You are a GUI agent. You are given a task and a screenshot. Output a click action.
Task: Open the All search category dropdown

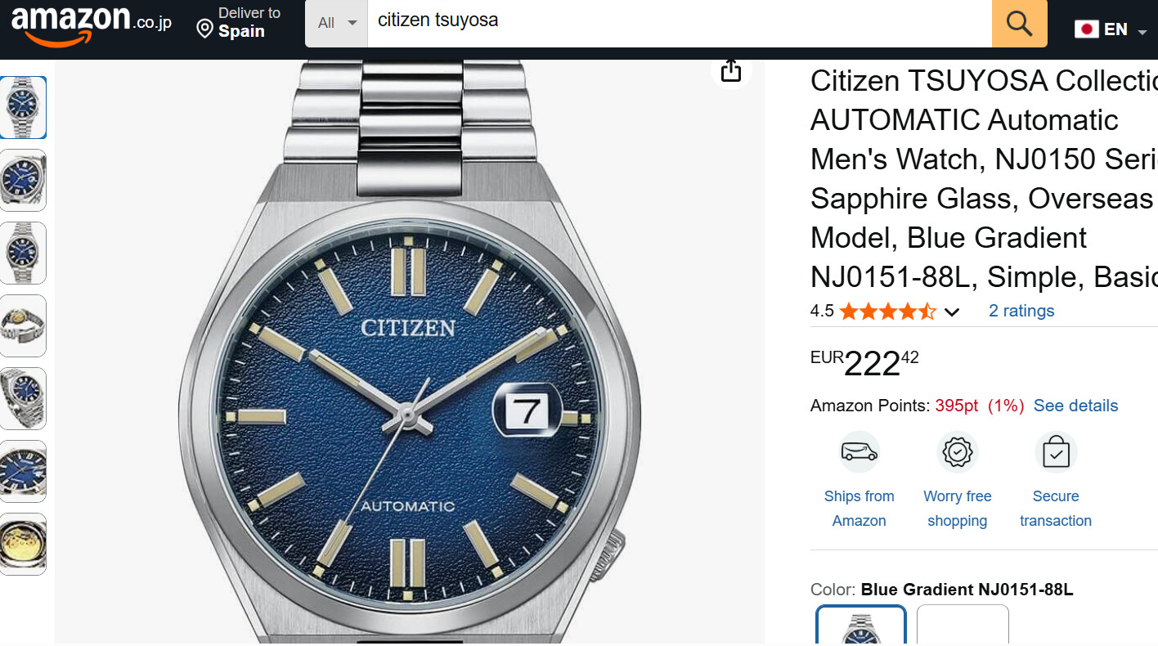tap(336, 24)
